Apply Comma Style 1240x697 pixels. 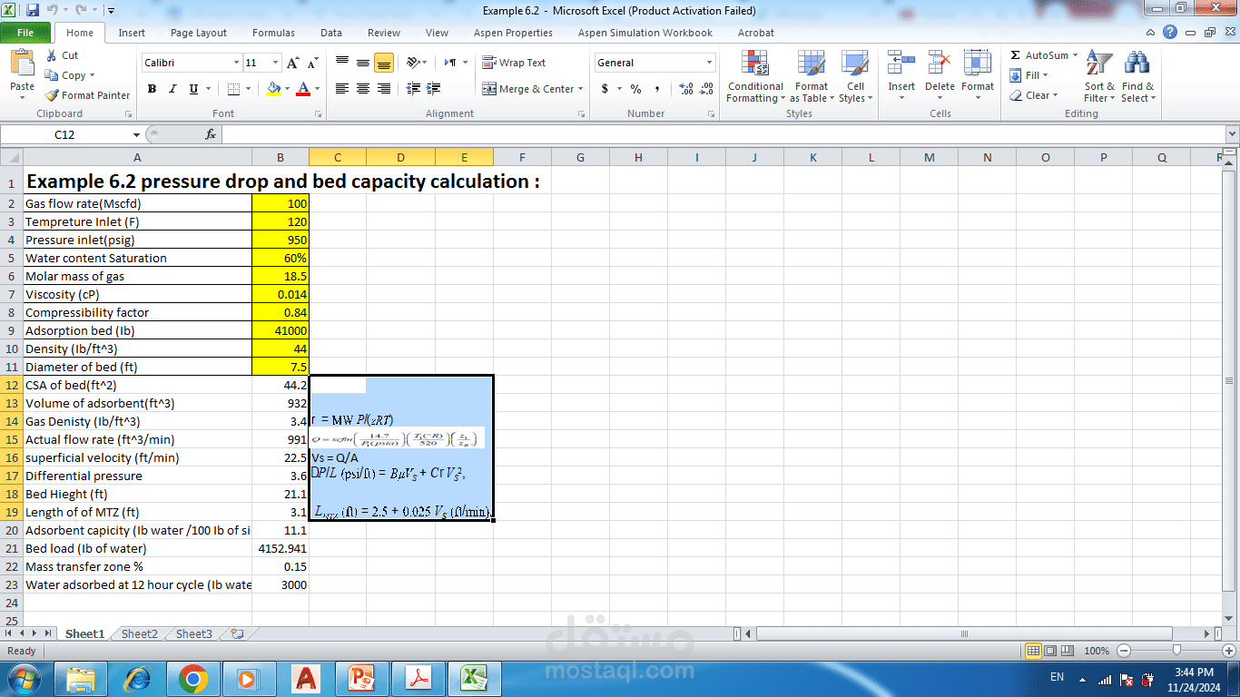(657, 89)
